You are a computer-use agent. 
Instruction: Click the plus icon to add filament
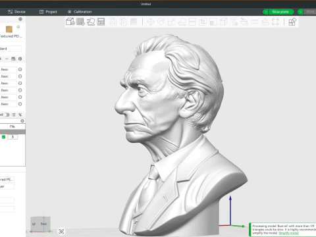[1, 59]
